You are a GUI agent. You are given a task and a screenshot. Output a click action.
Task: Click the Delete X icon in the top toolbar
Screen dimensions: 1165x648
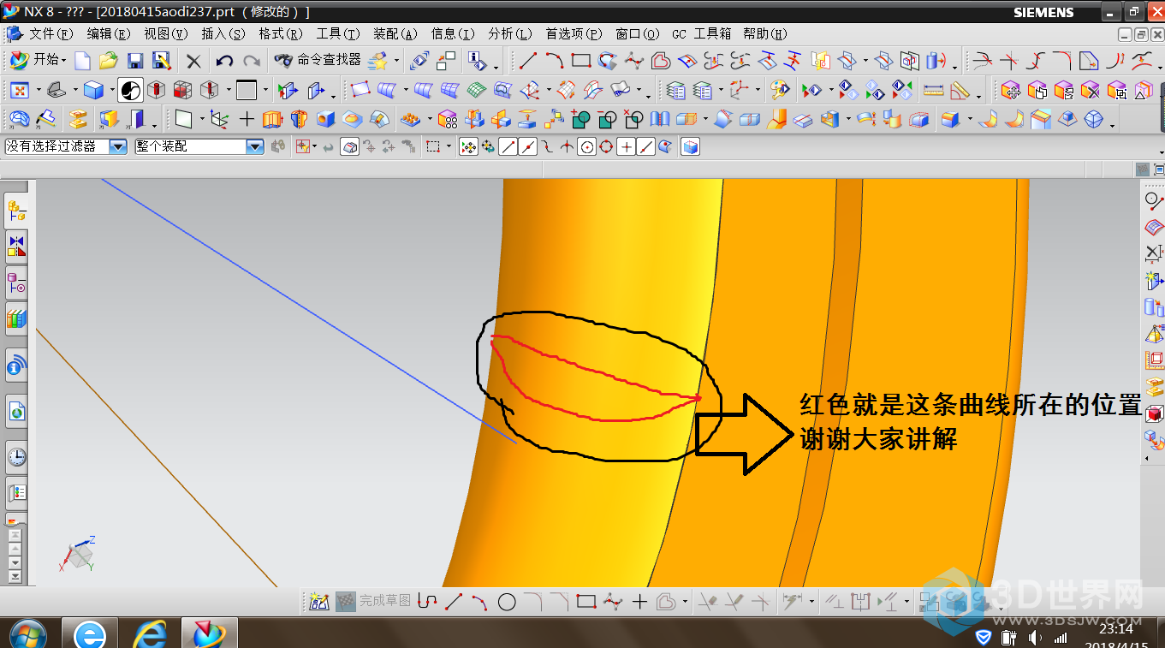tap(194, 61)
